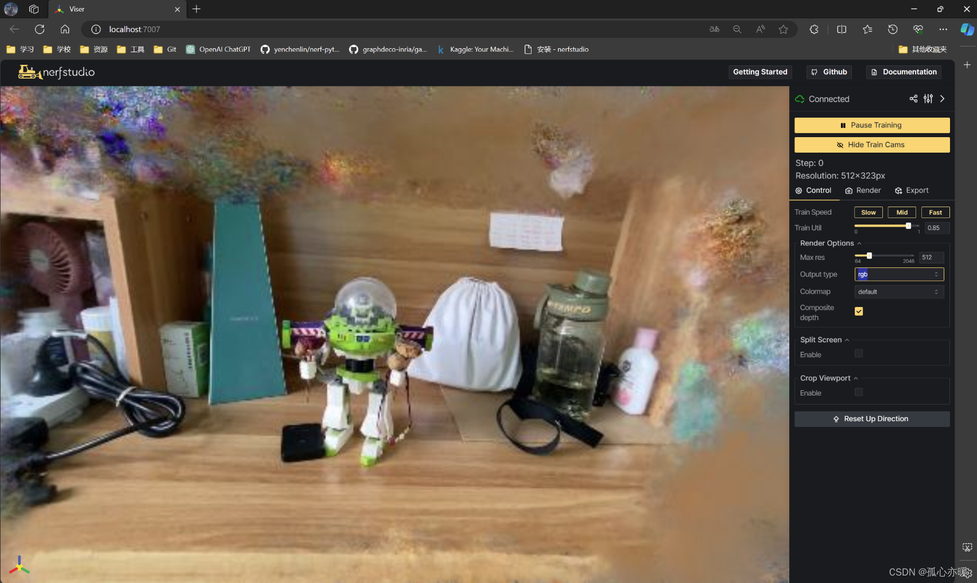Click Pause Training button
The image size is (977, 583).
click(872, 125)
